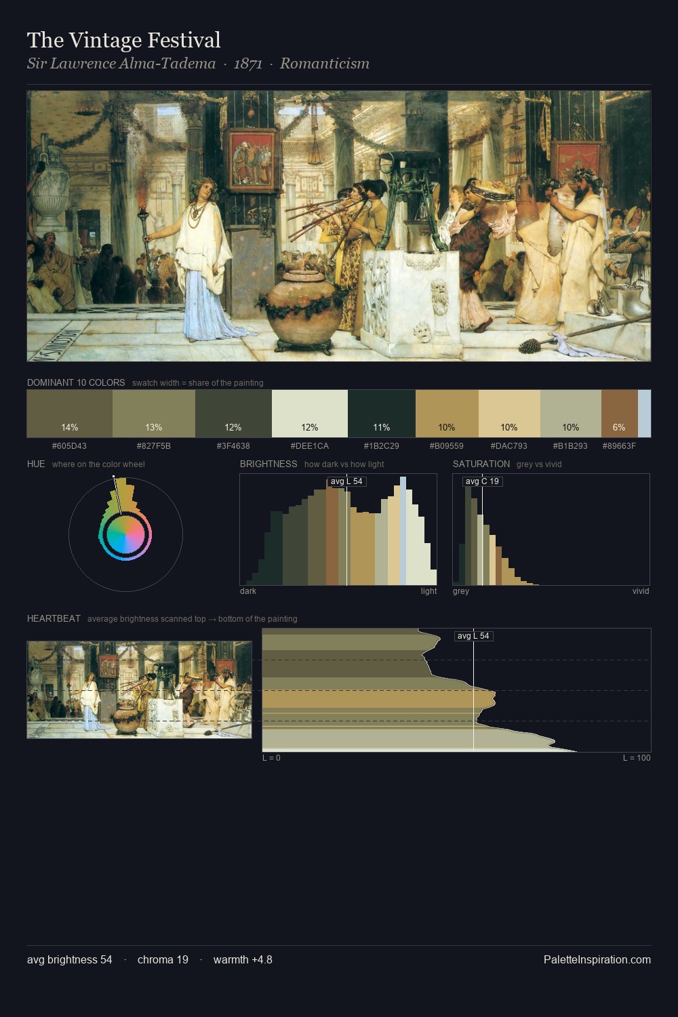Select the #B1B293 sage swatch
Image resolution: width=678 pixels, height=1017 pixels.
571,414
